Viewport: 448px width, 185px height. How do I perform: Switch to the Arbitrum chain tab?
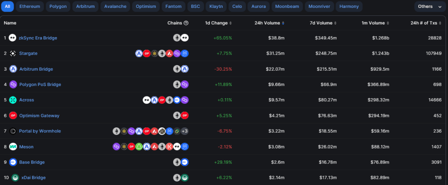point(85,7)
